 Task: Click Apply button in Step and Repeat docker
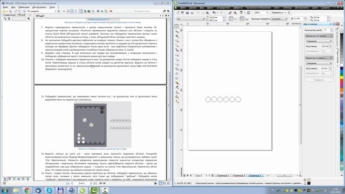(319, 80)
